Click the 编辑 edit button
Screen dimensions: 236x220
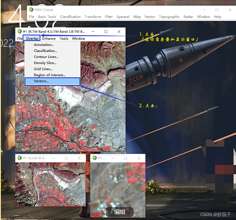[x=120, y=212]
